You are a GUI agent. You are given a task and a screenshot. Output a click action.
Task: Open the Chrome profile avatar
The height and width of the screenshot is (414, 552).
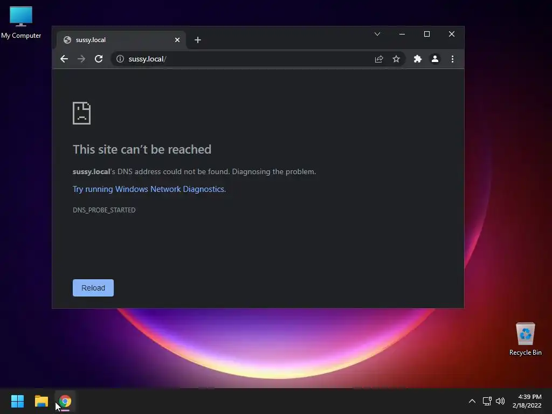click(435, 59)
